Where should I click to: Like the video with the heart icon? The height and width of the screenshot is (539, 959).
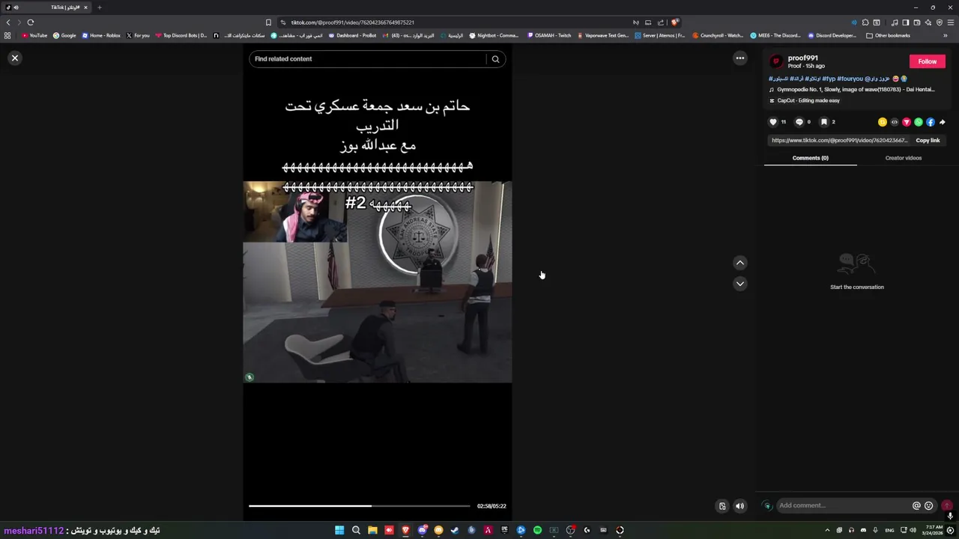point(773,122)
